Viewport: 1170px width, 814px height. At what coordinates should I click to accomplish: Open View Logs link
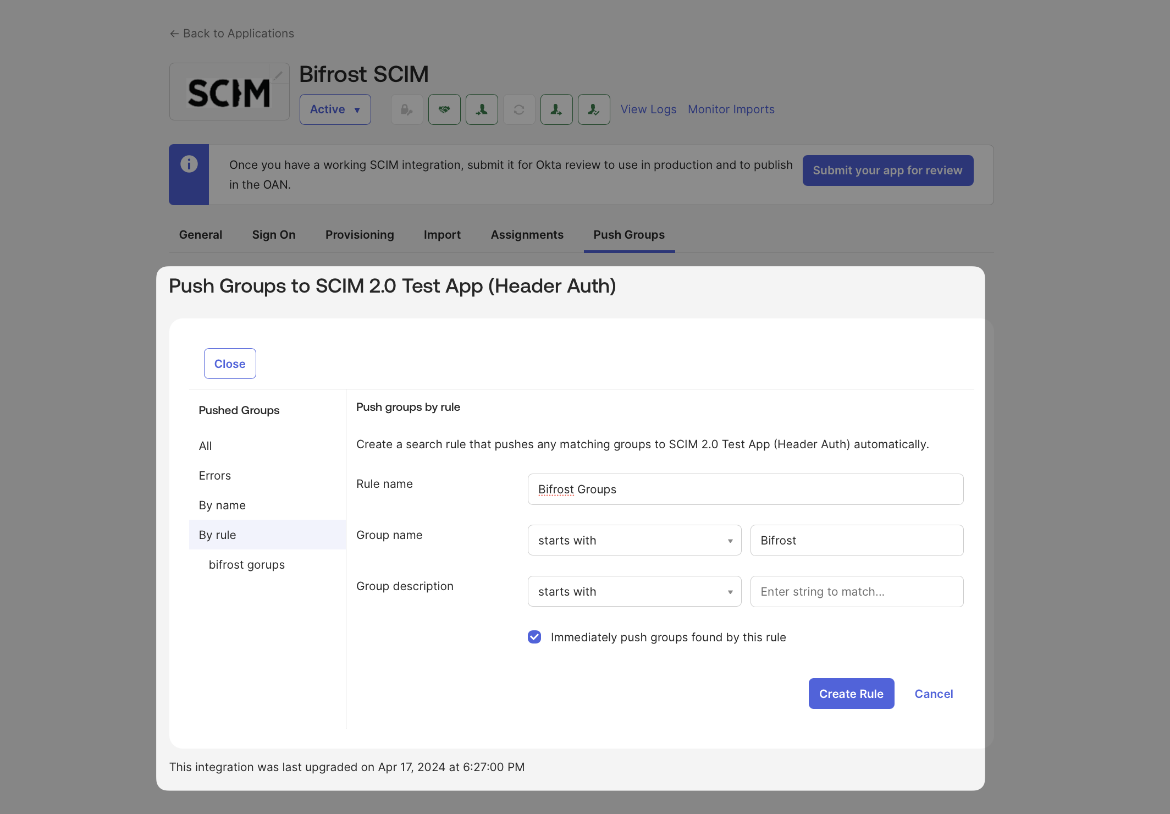[649, 109]
